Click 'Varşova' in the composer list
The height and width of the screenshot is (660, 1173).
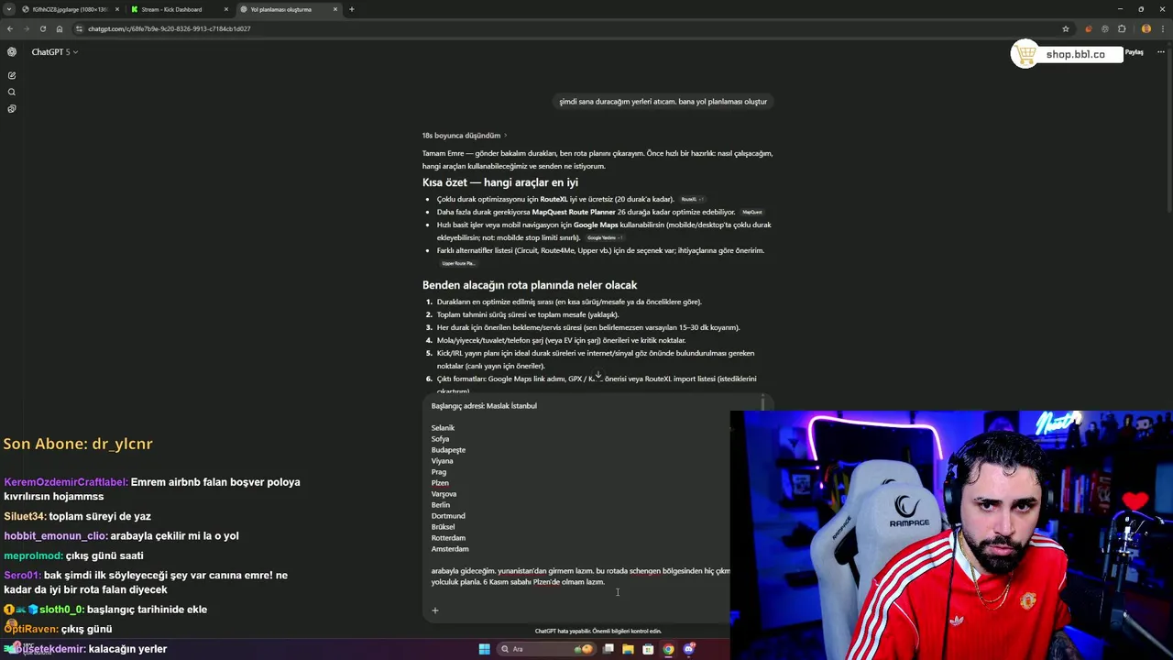pos(444,494)
